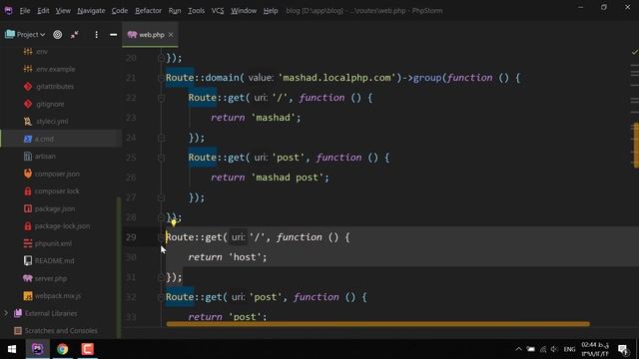The height and width of the screenshot is (359, 639).
Task: Click the intention light bulb icon
Action: point(174,222)
